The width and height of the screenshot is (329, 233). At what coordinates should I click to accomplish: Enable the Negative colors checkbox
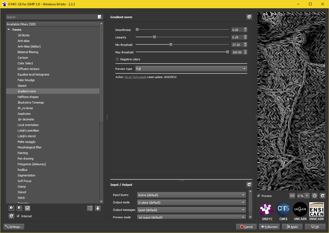(x=117, y=59)
